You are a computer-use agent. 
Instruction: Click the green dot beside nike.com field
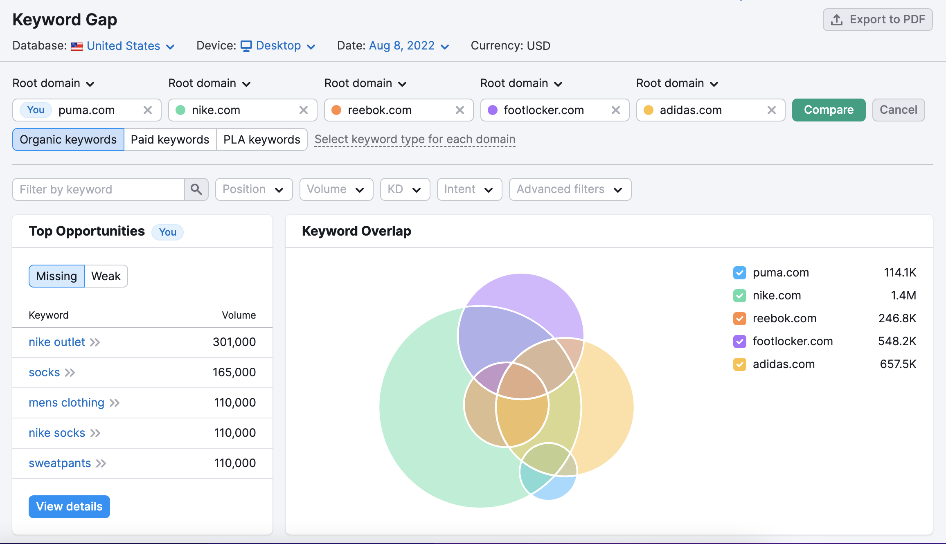coord(180,110)
